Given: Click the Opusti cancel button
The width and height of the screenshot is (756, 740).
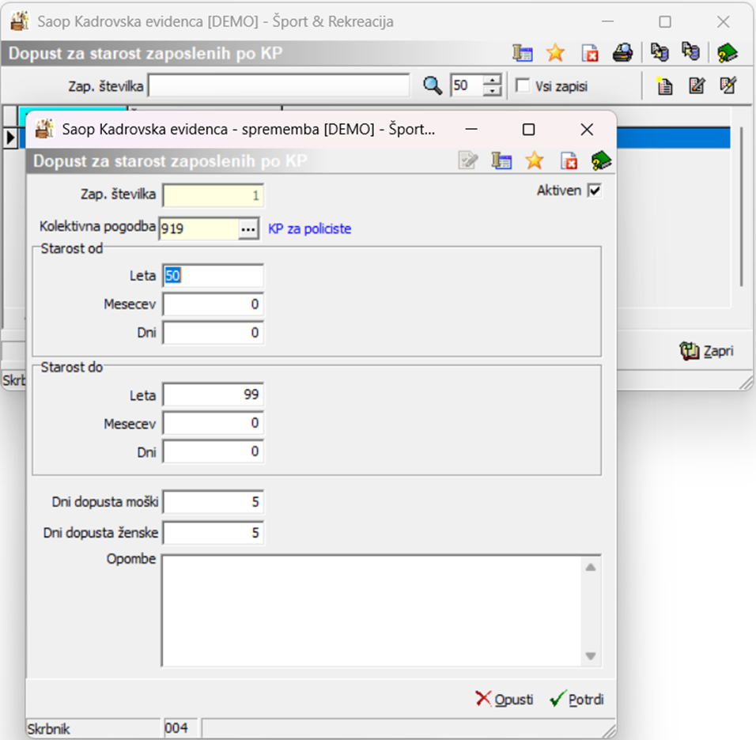Looking at the screenshot, I should point(505,699).
